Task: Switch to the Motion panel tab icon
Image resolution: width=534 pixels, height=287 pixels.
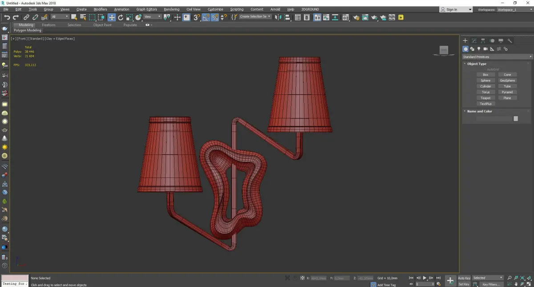Action: tap(492, 40)
